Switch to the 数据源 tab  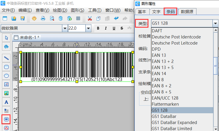(x=187, y=12)
